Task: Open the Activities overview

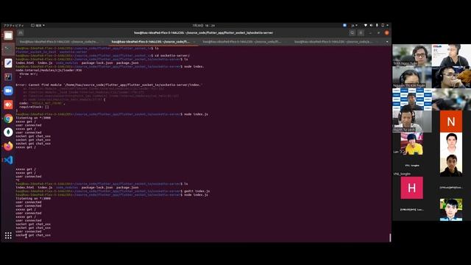Action: [x=13, y=26]
